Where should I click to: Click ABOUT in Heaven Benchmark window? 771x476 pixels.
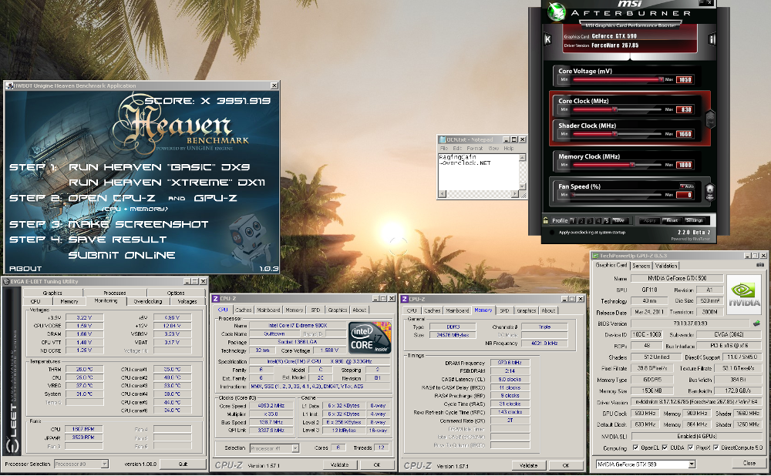(x=25, y=269)
